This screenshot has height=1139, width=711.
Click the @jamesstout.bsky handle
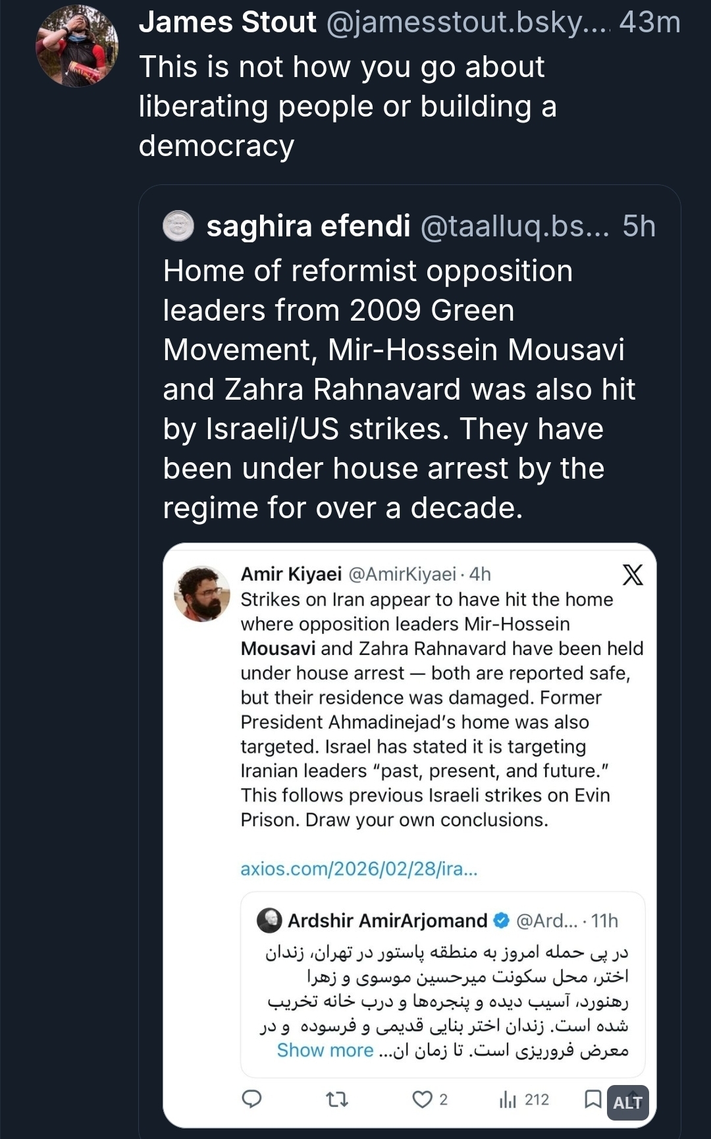click(x=467, y=22)
